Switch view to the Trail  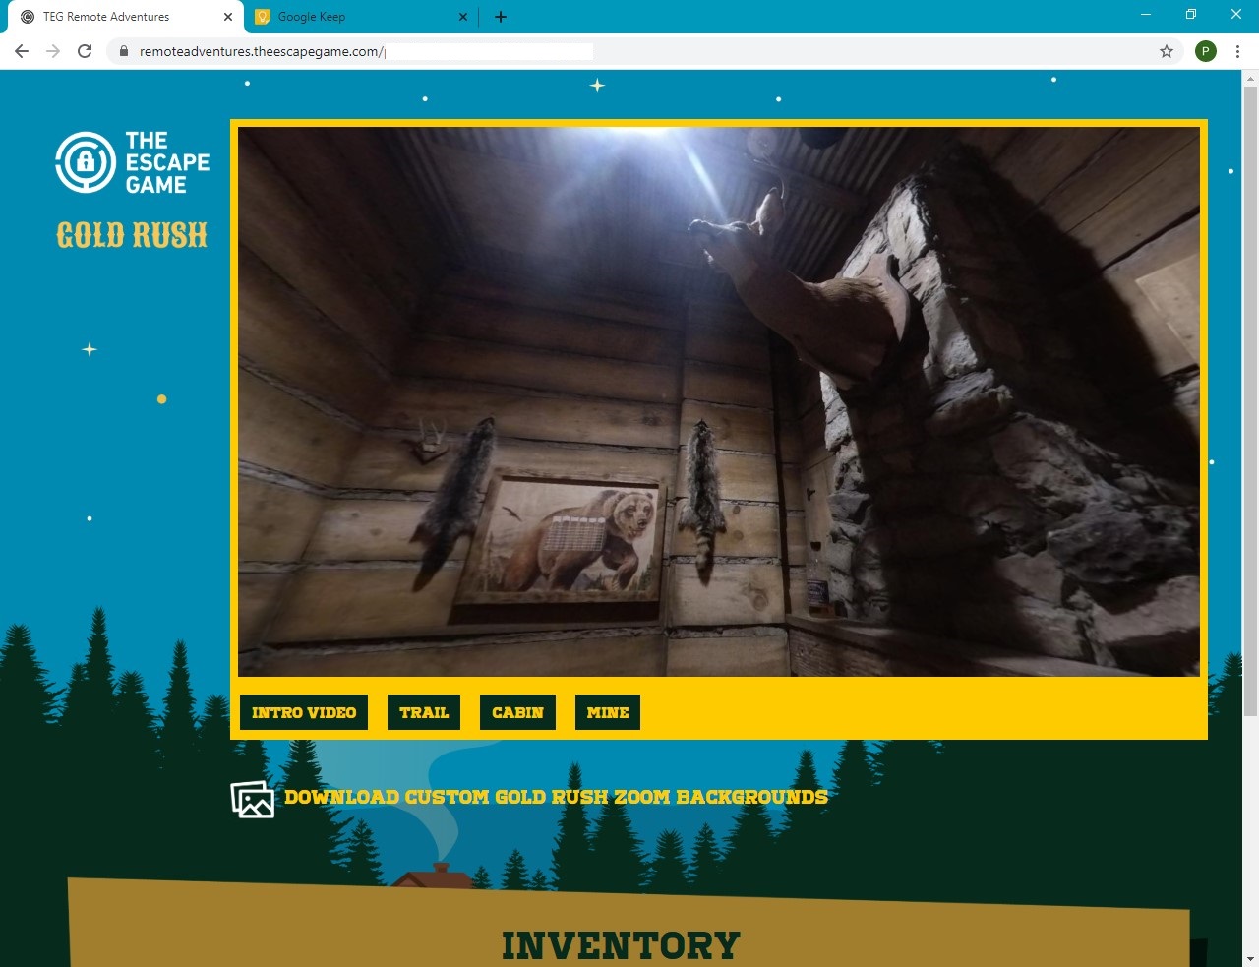[x=424, y=712]
